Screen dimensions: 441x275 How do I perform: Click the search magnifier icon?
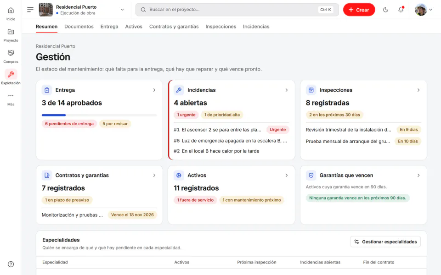point(143,10)
